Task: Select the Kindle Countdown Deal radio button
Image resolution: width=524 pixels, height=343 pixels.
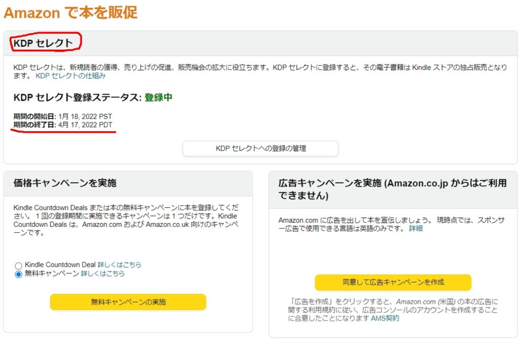Action: [19, 266]
